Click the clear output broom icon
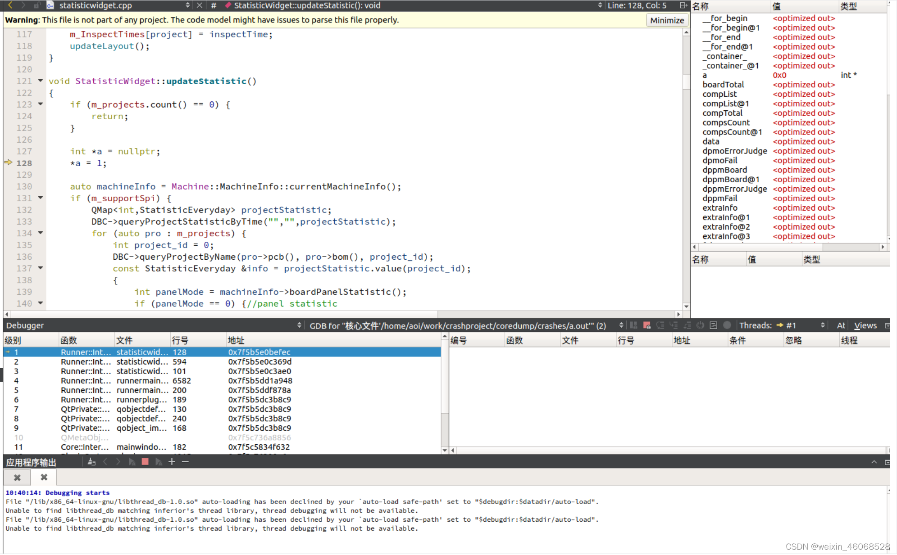897x555 pixels. 91,462
